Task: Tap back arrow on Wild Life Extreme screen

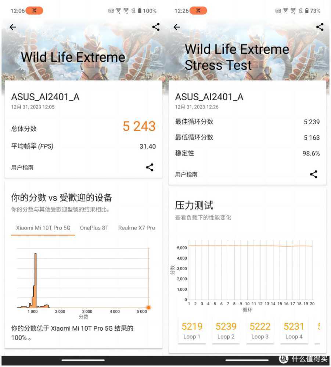Action: 13,27
